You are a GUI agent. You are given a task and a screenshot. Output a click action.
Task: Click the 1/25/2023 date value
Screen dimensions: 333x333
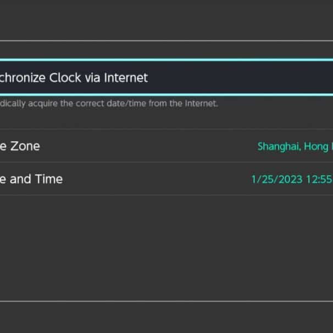tap(276, 179)
